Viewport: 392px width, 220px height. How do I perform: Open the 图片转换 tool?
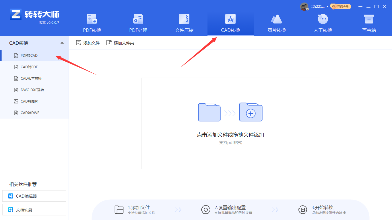[x=276, y=23]
